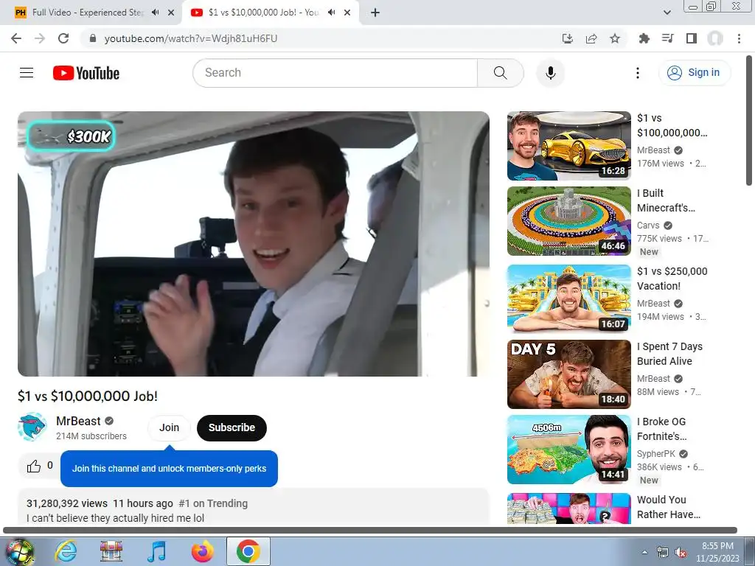Show hidden system tray icons arrow

click(644, 552)
